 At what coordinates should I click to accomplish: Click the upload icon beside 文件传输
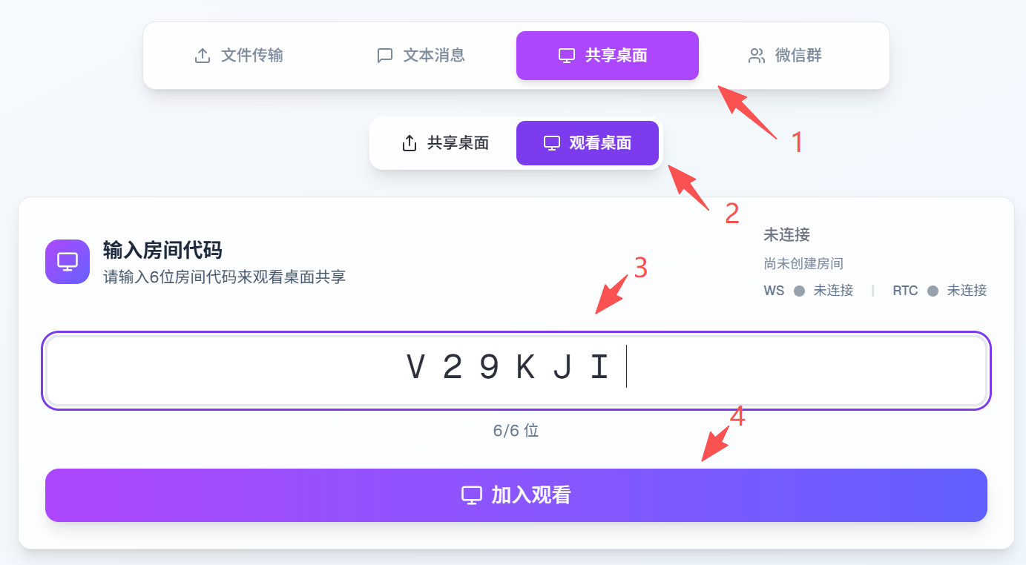(202, 56)
